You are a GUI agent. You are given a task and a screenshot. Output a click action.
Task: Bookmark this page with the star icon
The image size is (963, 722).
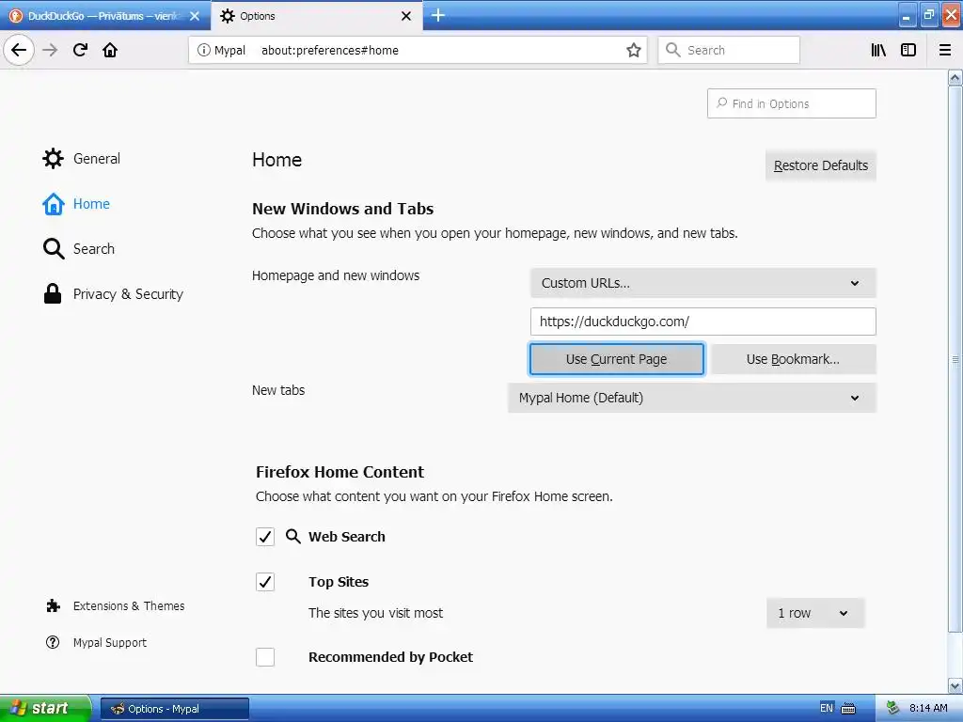pos(633,50)
